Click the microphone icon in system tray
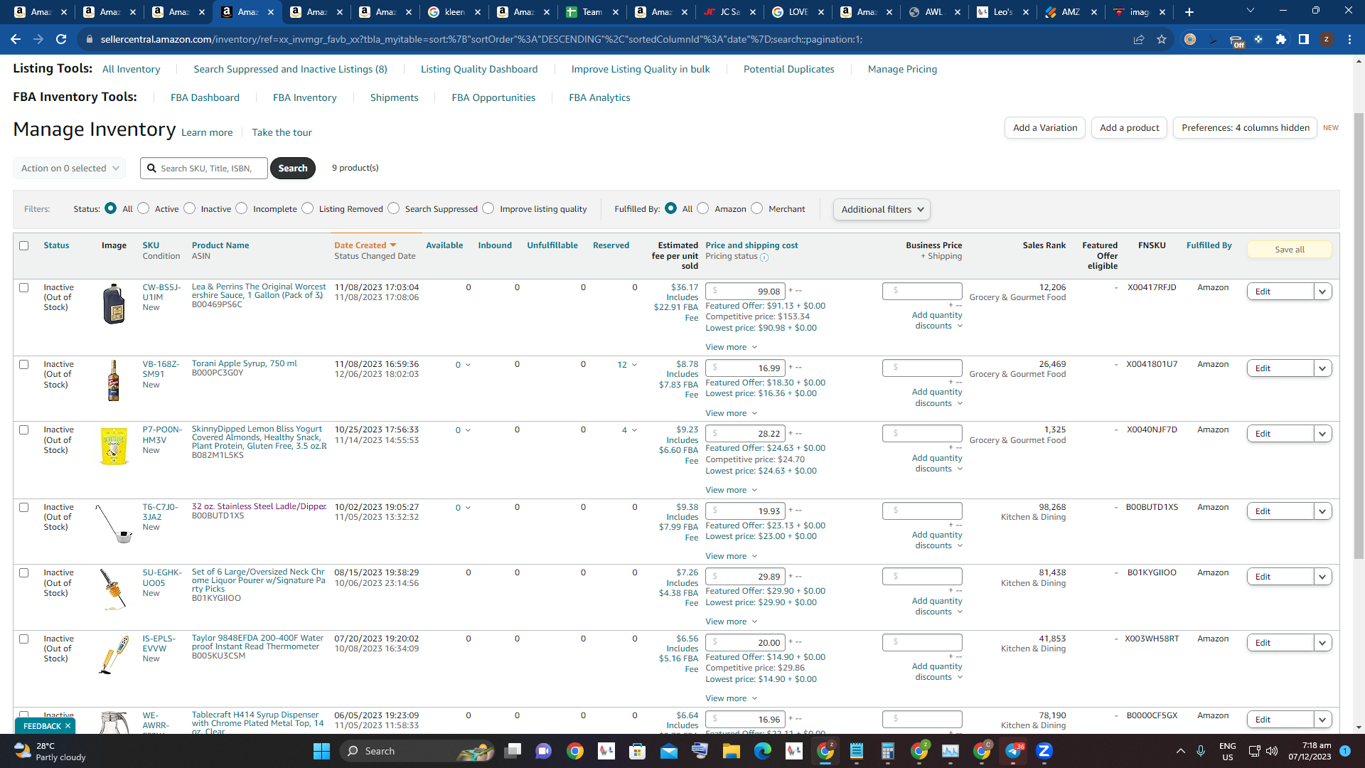This screenshot has height=768, width=1365. (x=1201, y=751)
